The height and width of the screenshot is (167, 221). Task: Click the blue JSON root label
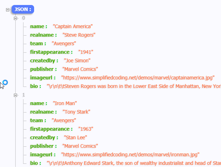[x=22, y=10]
